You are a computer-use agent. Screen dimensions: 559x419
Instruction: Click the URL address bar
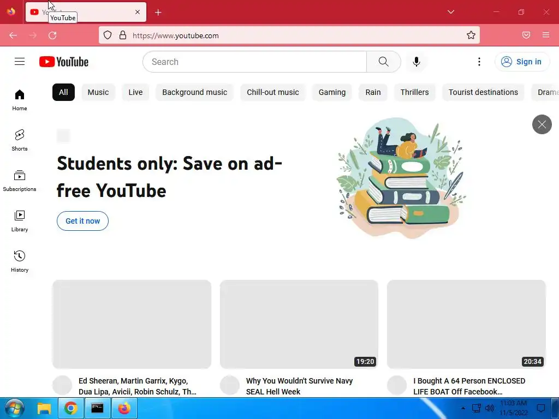(289, 35)
